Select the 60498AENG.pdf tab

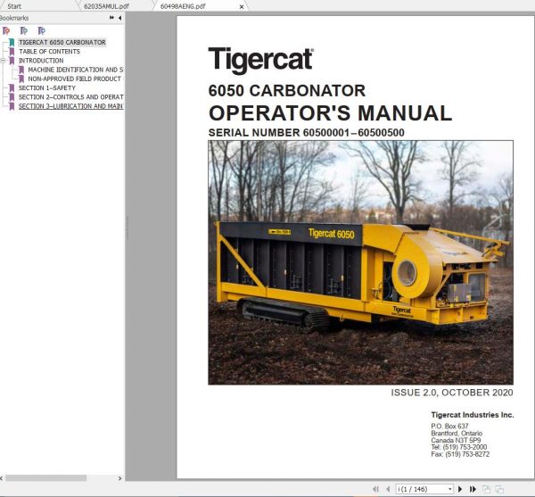pyautogui.click(x=183, y=6)
